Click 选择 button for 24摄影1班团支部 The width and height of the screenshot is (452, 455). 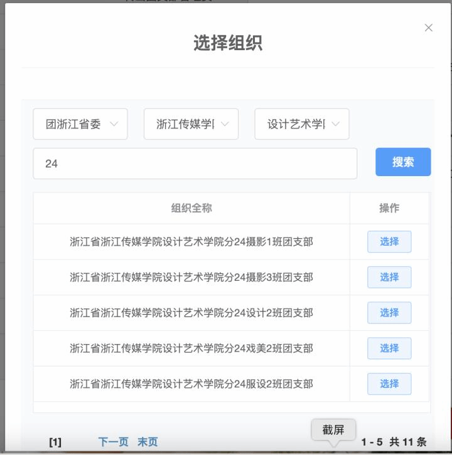pyautogui.click(x=389, y=242)
